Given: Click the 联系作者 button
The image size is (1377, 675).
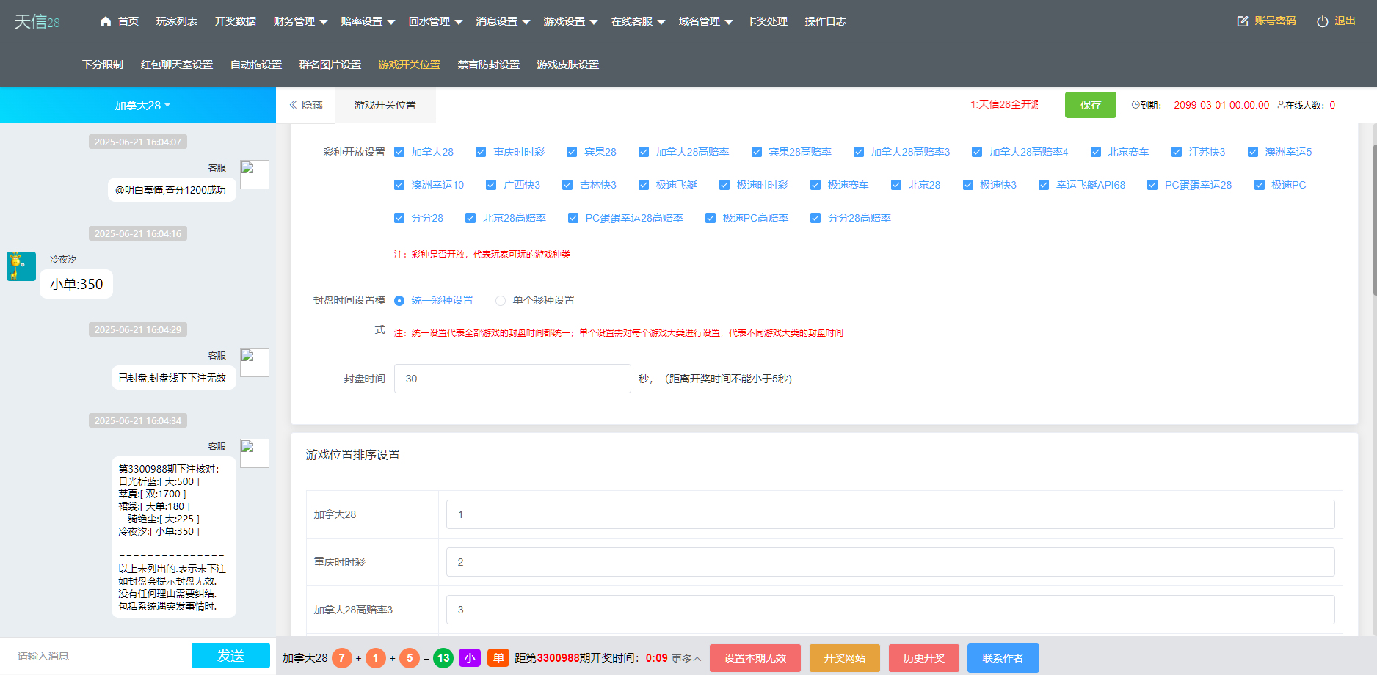Looking at the screenshot, I should point(1003,658).
